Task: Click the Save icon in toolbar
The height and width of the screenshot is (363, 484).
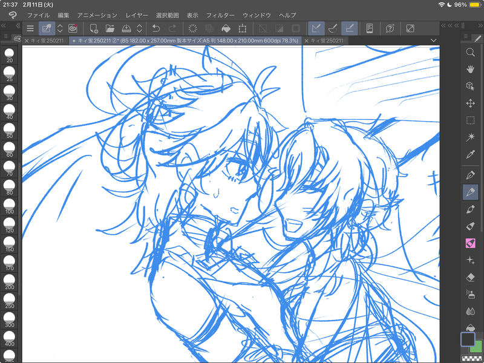Action: (x=126, y=28)
